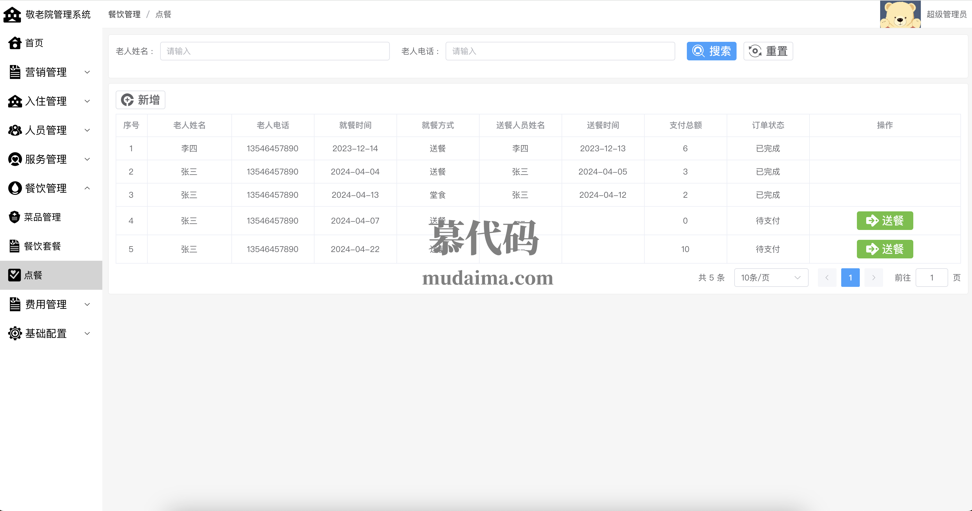Click the shield icon for 菜品管理

(x=14, y=217)
